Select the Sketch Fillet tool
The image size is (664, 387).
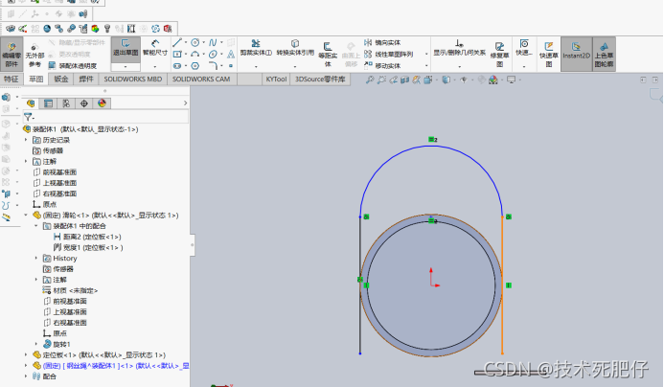tap(213, 66)
